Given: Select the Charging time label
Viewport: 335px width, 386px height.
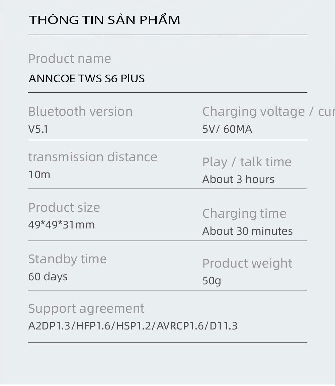Looking at the screenshot, I should tap(244, 213).
